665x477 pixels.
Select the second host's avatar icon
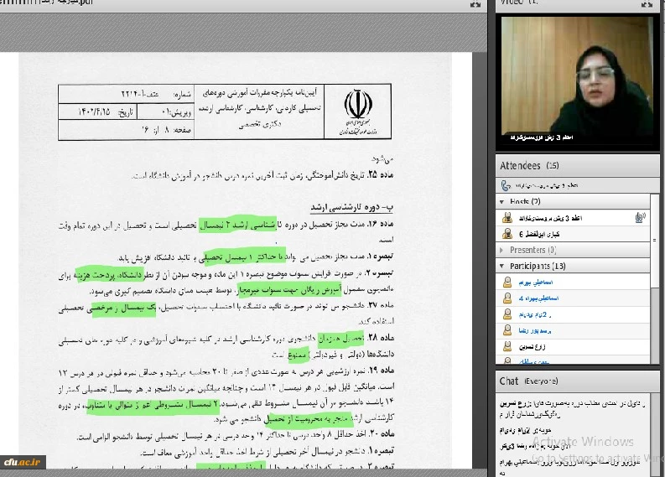point(507,234)
